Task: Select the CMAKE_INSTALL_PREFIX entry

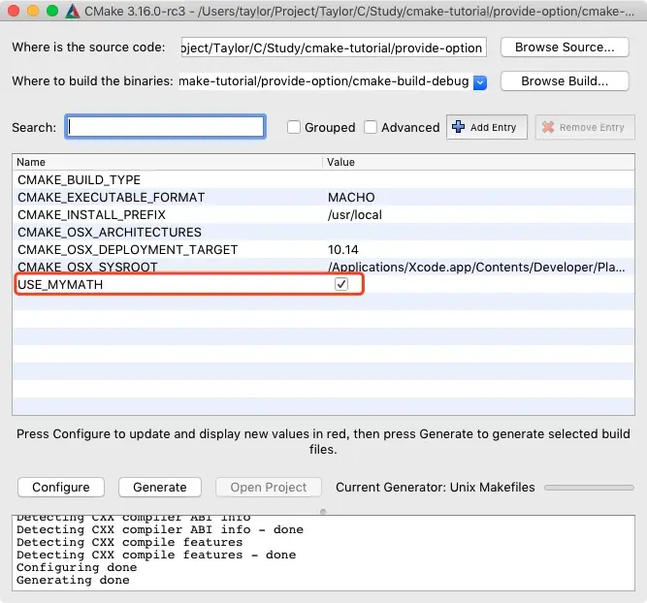Action: tap(91, 215)
